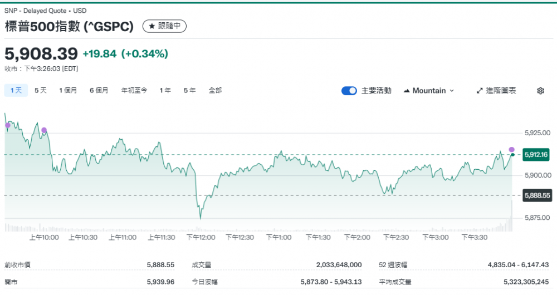Select the 1 個月 time range

(x=68, y=90)
